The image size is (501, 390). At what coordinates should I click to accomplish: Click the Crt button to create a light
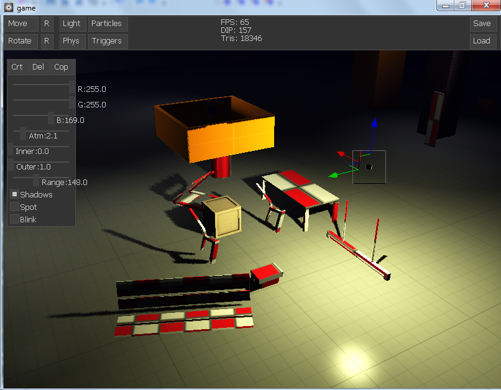click(17, 67)
